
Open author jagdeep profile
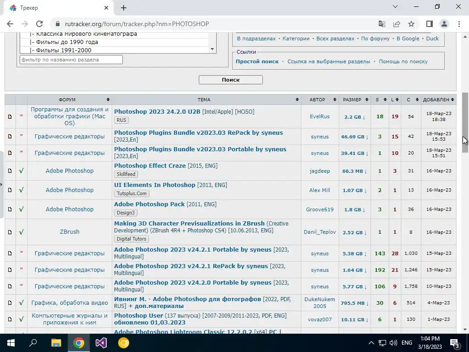click(x=320, y=171)
